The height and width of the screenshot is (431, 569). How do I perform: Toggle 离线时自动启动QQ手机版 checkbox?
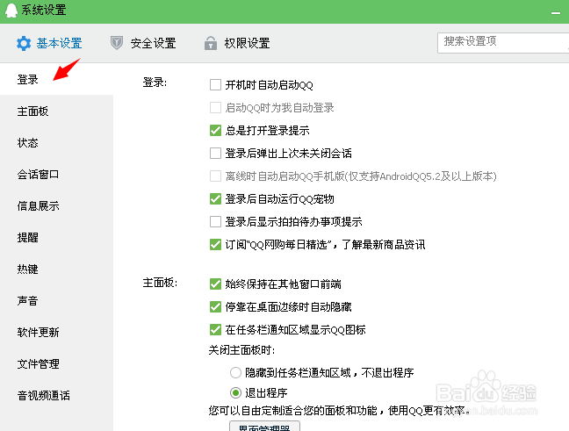[215, 176]
